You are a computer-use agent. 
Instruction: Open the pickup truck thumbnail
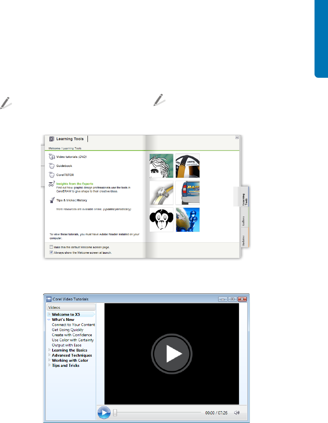[188, 193]
